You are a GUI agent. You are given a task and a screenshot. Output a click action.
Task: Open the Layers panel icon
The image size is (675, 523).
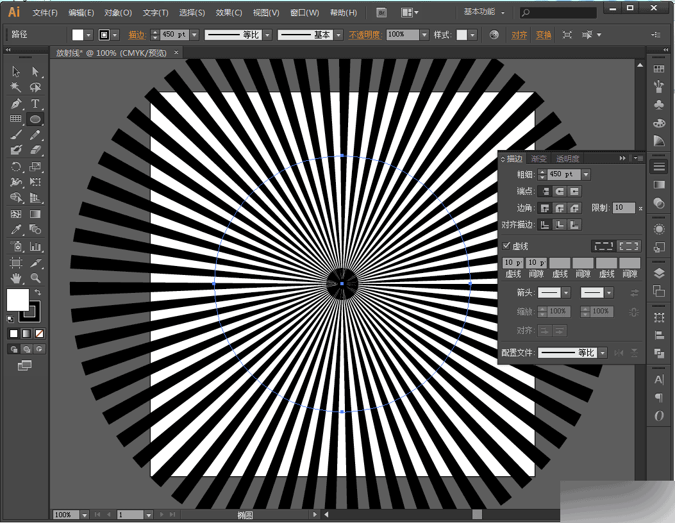[659, 273]
